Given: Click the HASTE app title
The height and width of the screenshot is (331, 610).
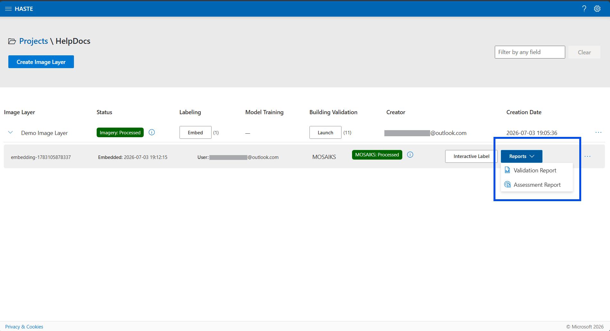Looking at the screenshot, I should 24,9.
